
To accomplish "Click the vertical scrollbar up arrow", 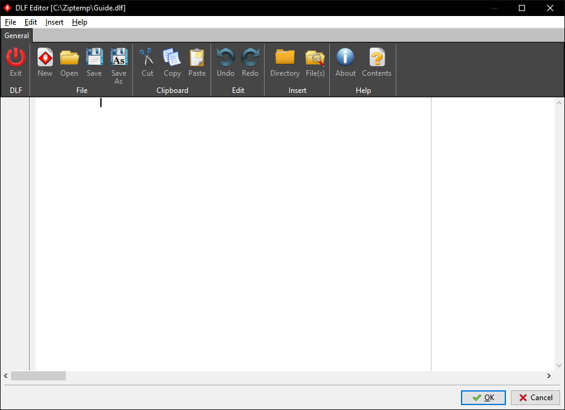I will pyautogui.click(x=559, y=103).
